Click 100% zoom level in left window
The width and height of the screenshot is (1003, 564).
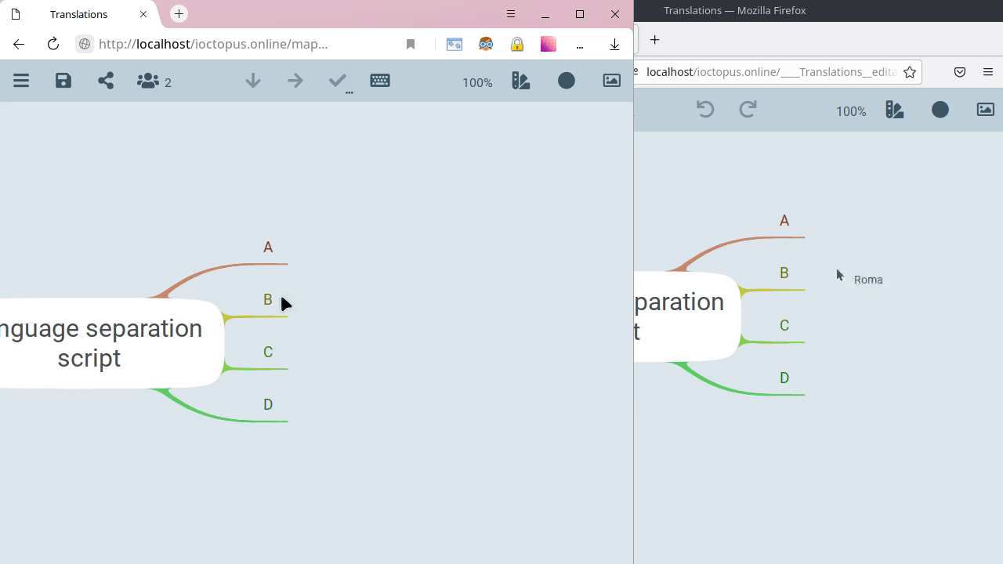(x=477, y=82)
